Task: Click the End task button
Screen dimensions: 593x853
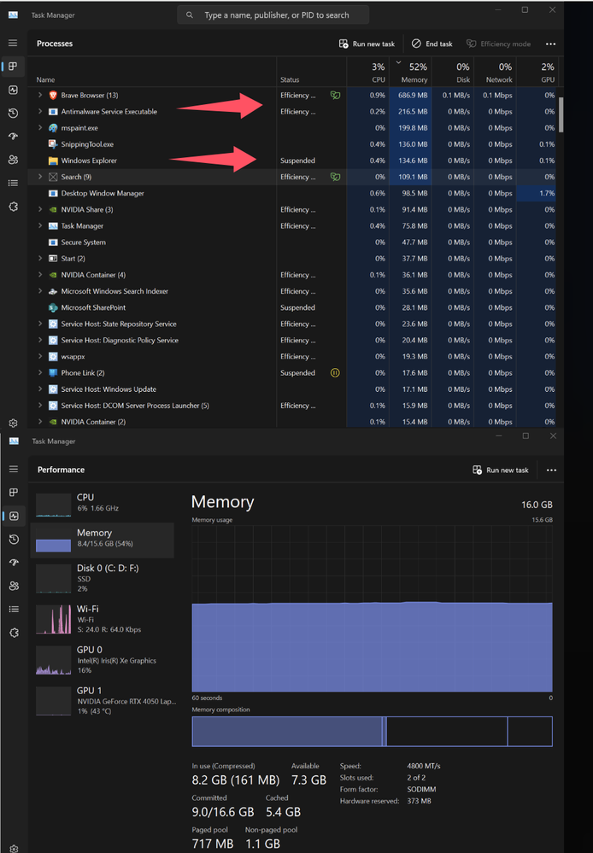Action: click(432, 44)
